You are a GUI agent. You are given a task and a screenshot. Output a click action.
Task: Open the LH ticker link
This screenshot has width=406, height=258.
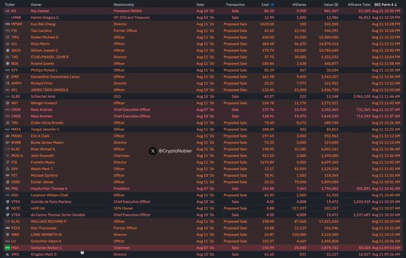pyautogui.click(x=14, y=241)
